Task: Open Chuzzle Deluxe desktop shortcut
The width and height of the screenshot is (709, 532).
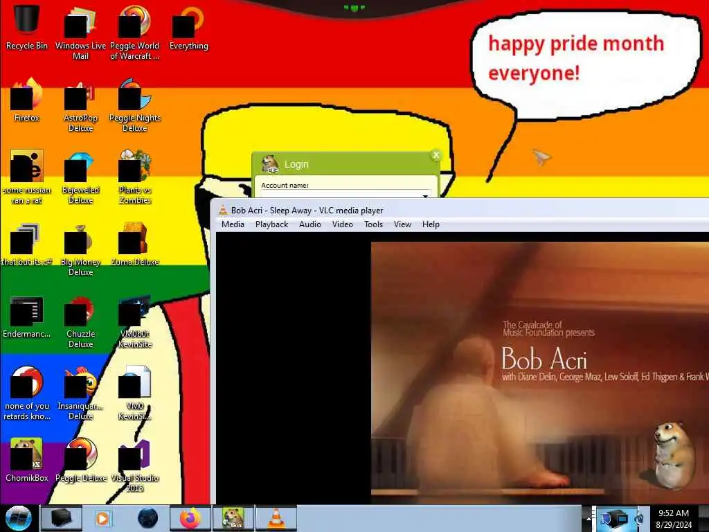Action: pos(80,321)
